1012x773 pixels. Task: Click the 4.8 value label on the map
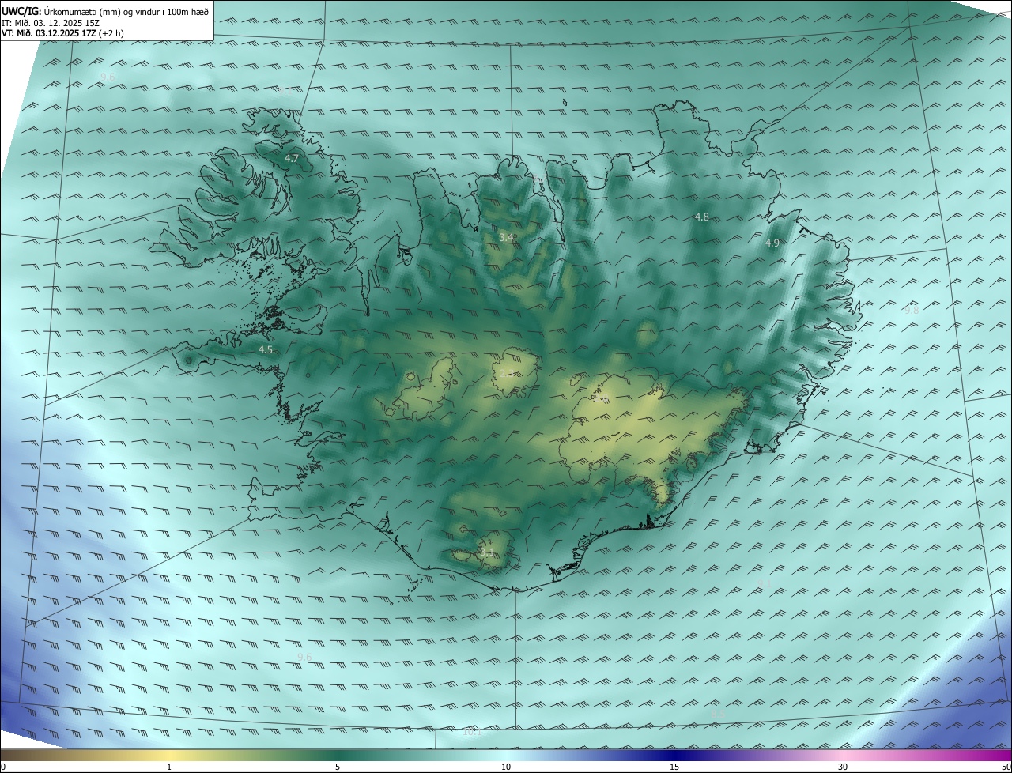click(x=701, y=217)
